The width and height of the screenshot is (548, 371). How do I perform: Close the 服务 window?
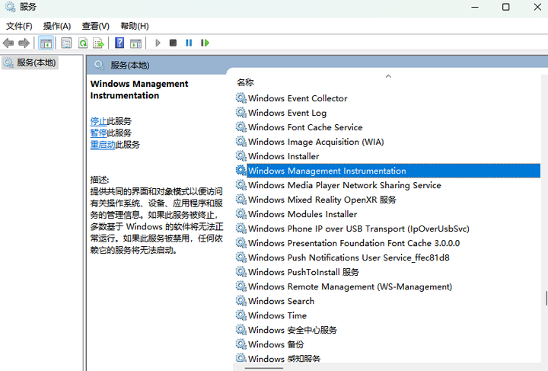click(x=537, y=8)
